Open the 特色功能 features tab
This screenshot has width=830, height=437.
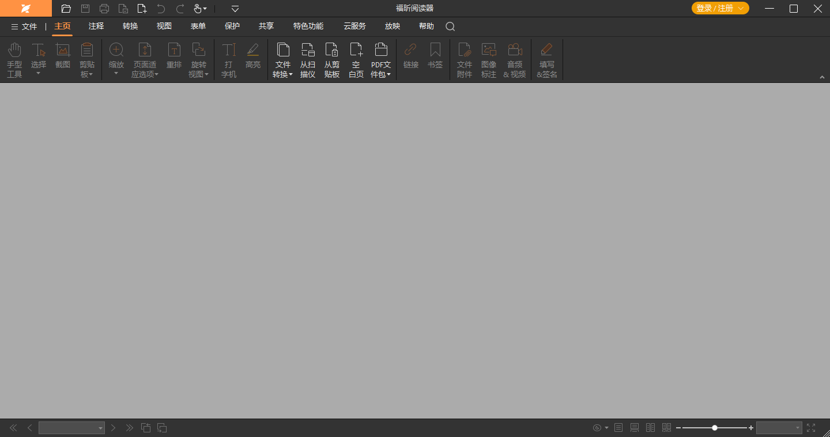coord(308,26)
